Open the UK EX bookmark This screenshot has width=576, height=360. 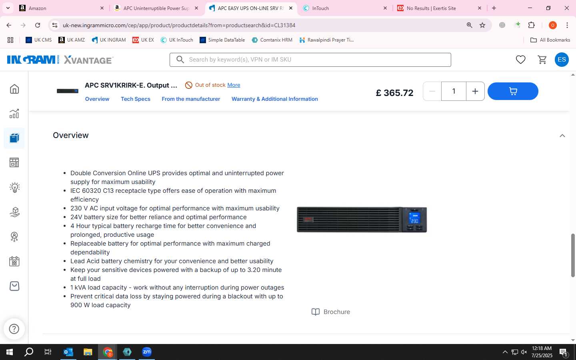143,40
